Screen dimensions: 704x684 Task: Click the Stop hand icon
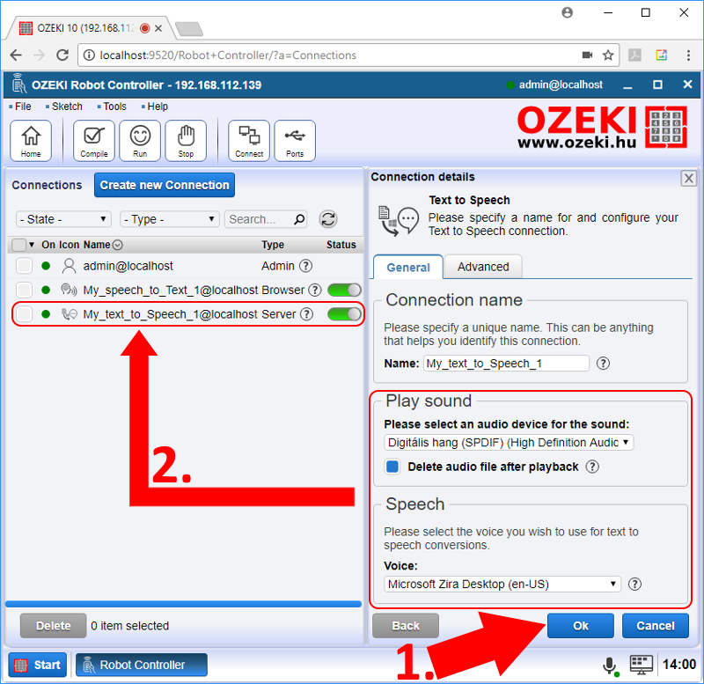coord(186,141)
